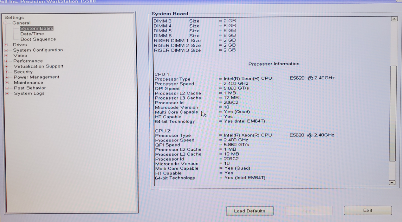
Task: Click CPU 1 HT Capable label
Action: [168, 117]
